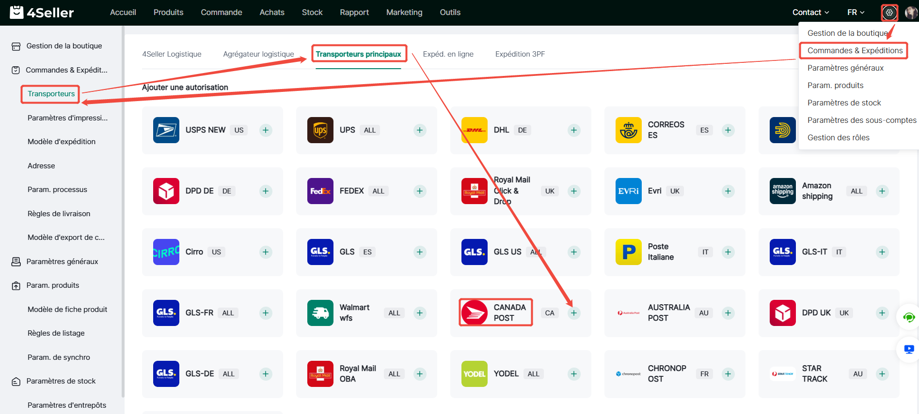
Task: Open Adresse in sidebar
Action: point(41,166)
